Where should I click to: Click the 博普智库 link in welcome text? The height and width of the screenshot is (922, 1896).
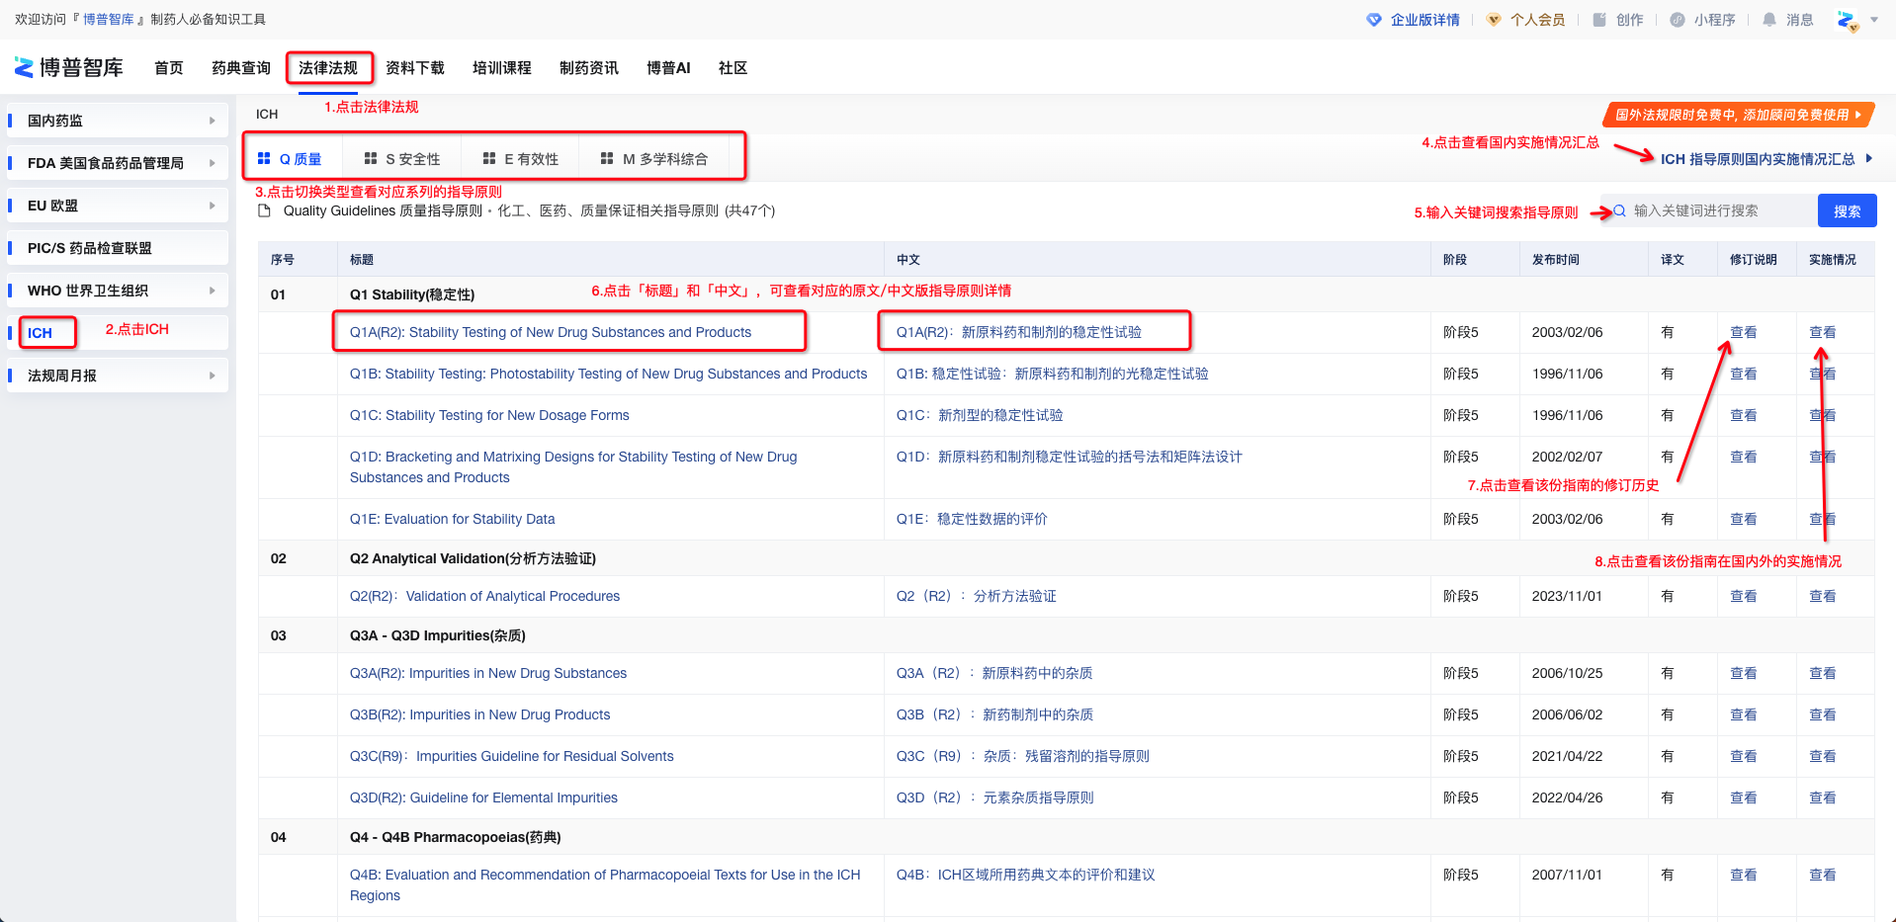[108, 20]
